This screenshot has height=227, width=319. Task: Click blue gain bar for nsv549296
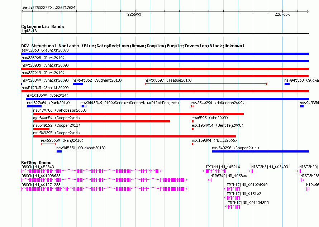pyautogui.click(x=261, y=151)
